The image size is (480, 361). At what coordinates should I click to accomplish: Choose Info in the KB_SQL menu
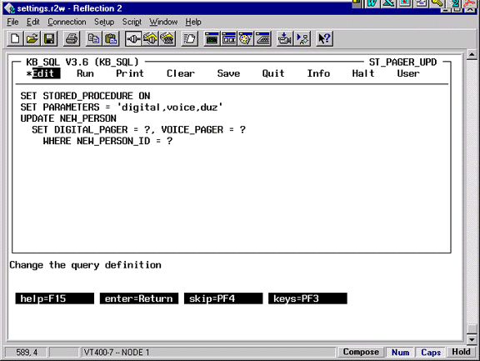pos(318,73)
